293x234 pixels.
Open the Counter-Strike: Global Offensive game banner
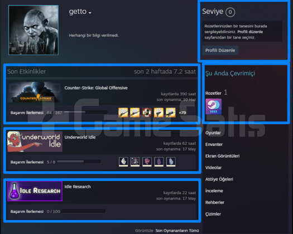[x=35, y=92]
